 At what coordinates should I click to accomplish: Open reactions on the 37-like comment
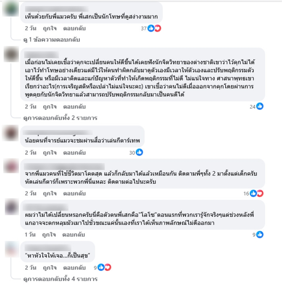point(151,28)
